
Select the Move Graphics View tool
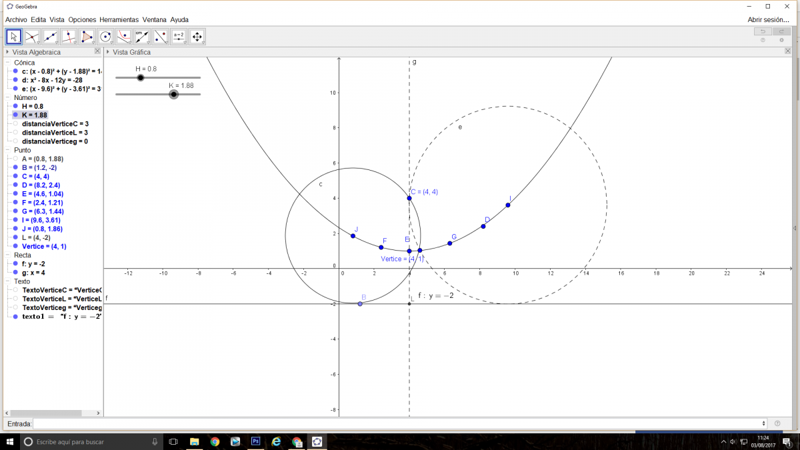click(x=197, y=37)
